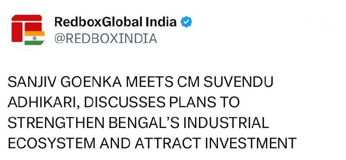Click the name "SUVENDU" in the tweet

coord(238,82)
